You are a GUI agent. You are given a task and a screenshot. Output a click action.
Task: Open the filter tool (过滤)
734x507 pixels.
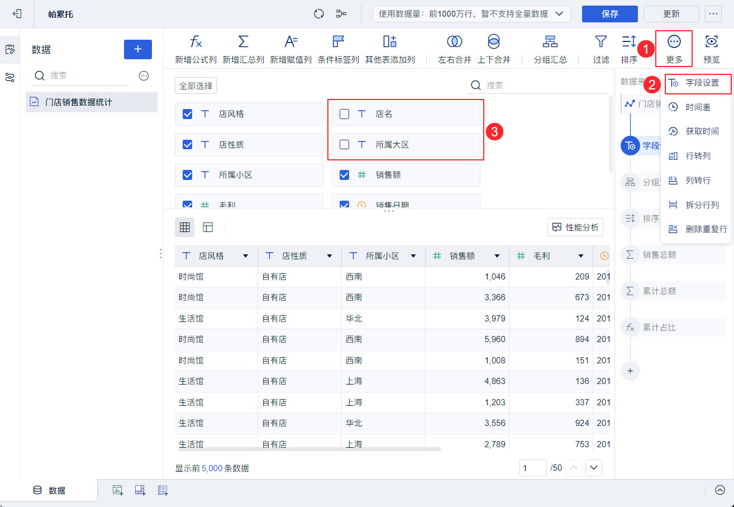point(601,49)
